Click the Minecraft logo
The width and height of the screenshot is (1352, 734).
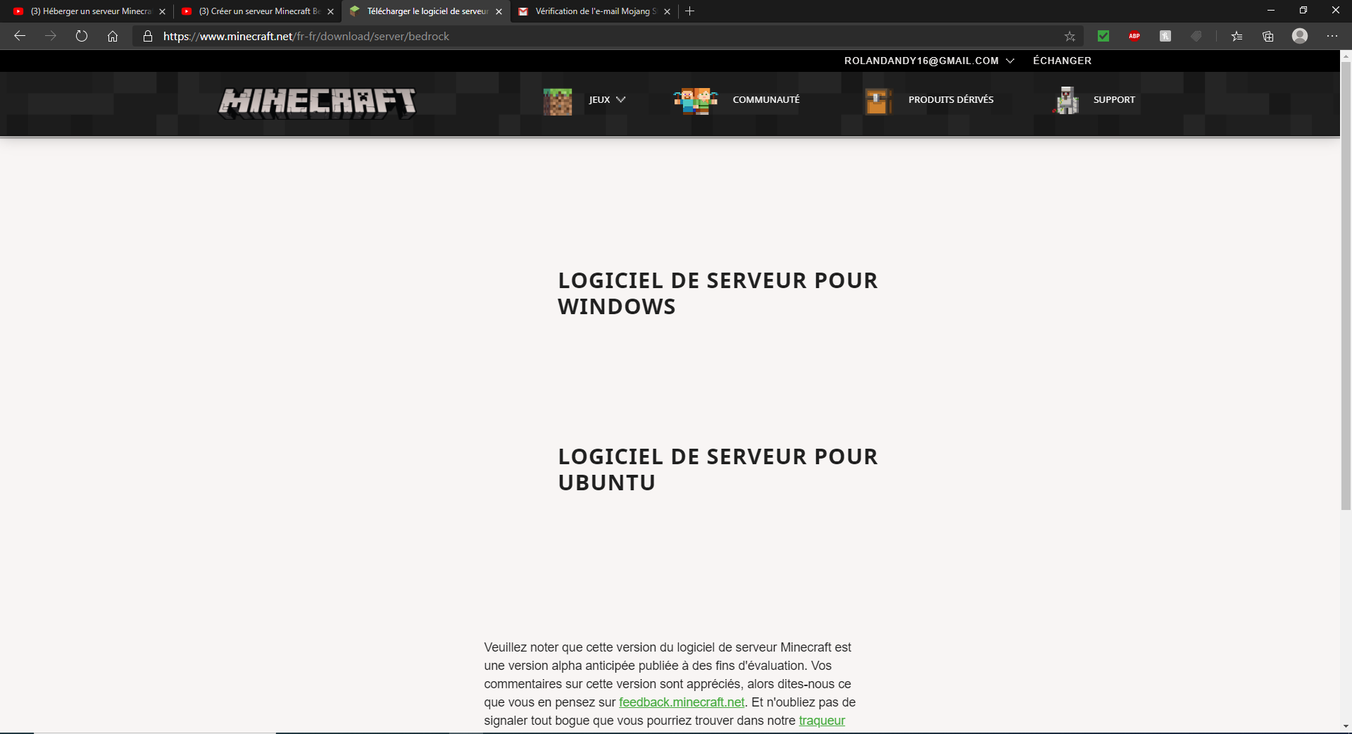318,103
